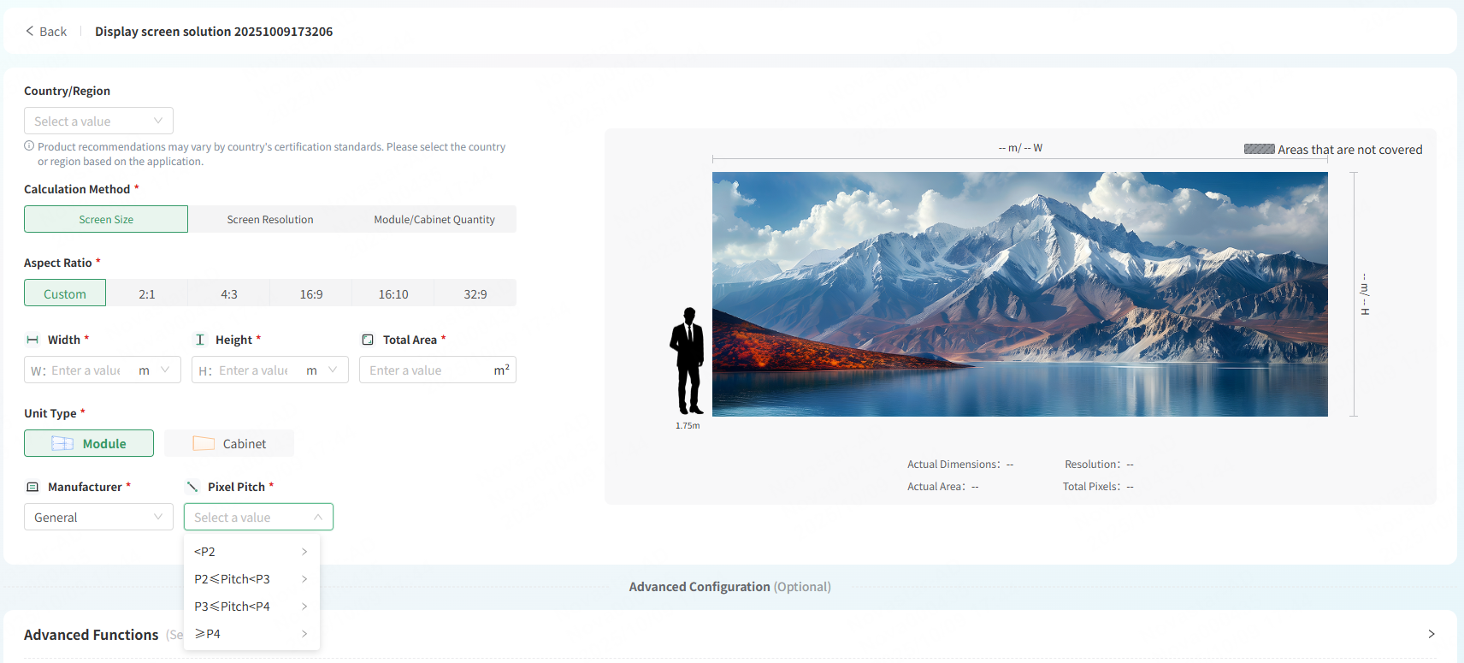Viewport: 1464px width, 663px height.
Task: Click the Manufacturer label icon
Action: pos(32,487)
